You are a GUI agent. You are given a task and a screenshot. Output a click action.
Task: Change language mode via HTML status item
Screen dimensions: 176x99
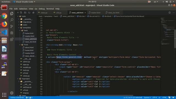(x=164, y=98)
